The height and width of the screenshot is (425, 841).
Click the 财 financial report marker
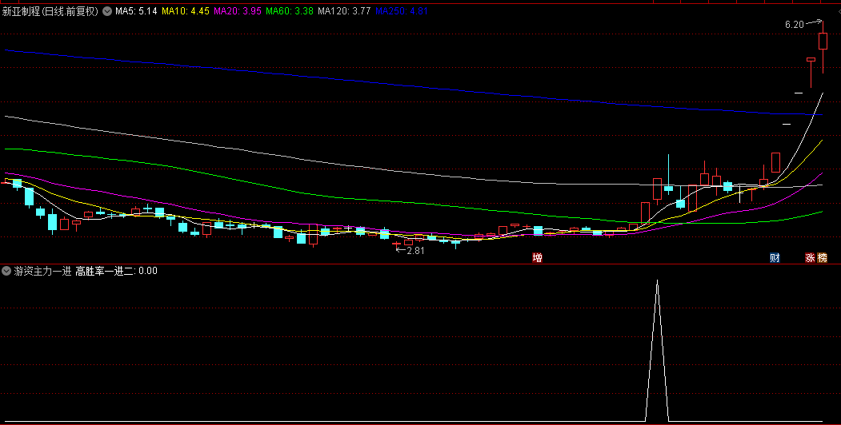775,258
